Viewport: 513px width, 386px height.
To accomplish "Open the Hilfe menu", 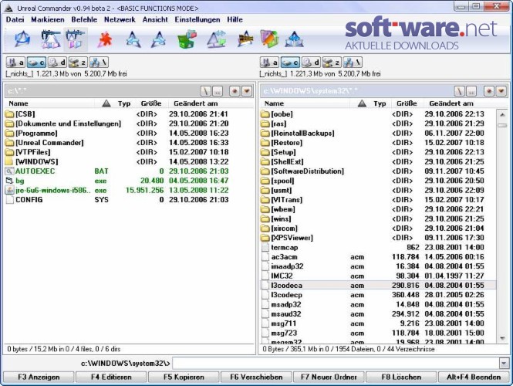I will 235,19.
